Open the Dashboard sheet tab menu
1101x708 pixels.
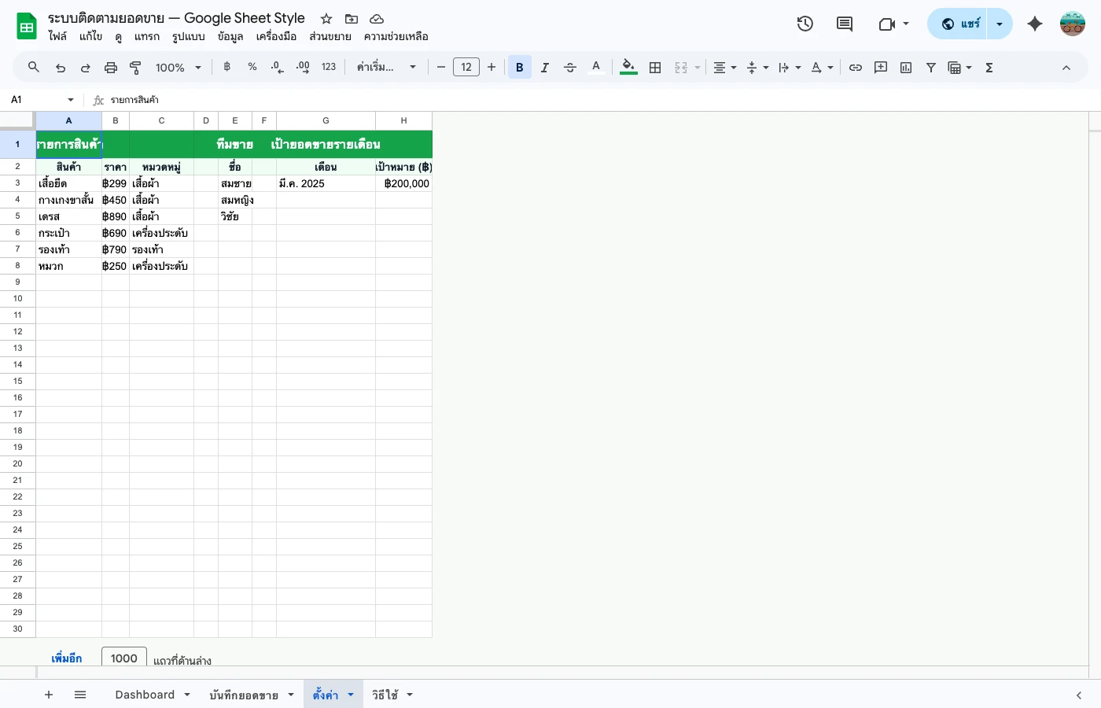pyautogui.click(x=187, y=695)
